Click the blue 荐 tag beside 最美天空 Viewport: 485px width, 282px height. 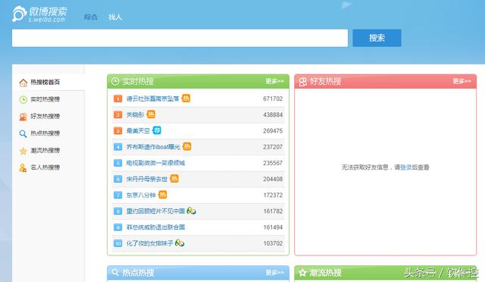tap(157, 130)
